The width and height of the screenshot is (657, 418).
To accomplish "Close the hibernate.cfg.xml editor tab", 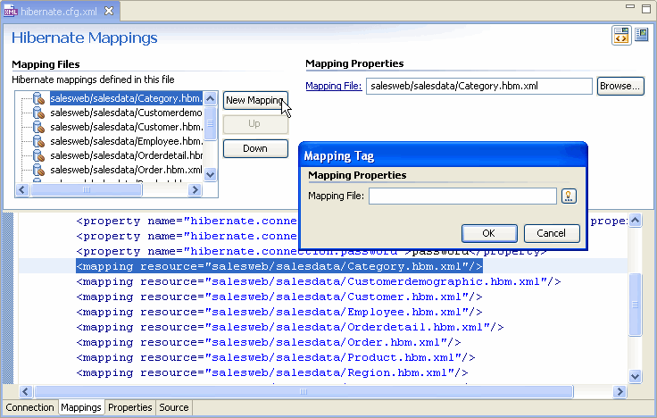I will click(x=109, y=11).
